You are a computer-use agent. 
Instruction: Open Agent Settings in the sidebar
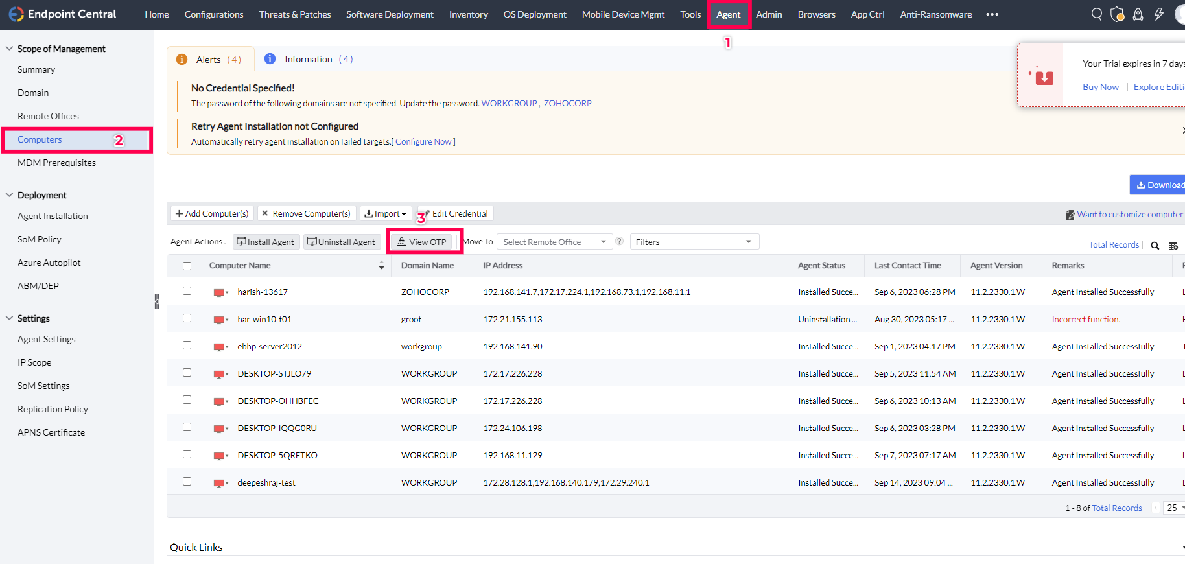pos(46,339)
